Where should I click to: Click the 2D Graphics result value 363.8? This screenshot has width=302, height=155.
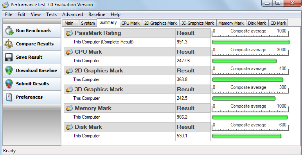coord(182,79)
